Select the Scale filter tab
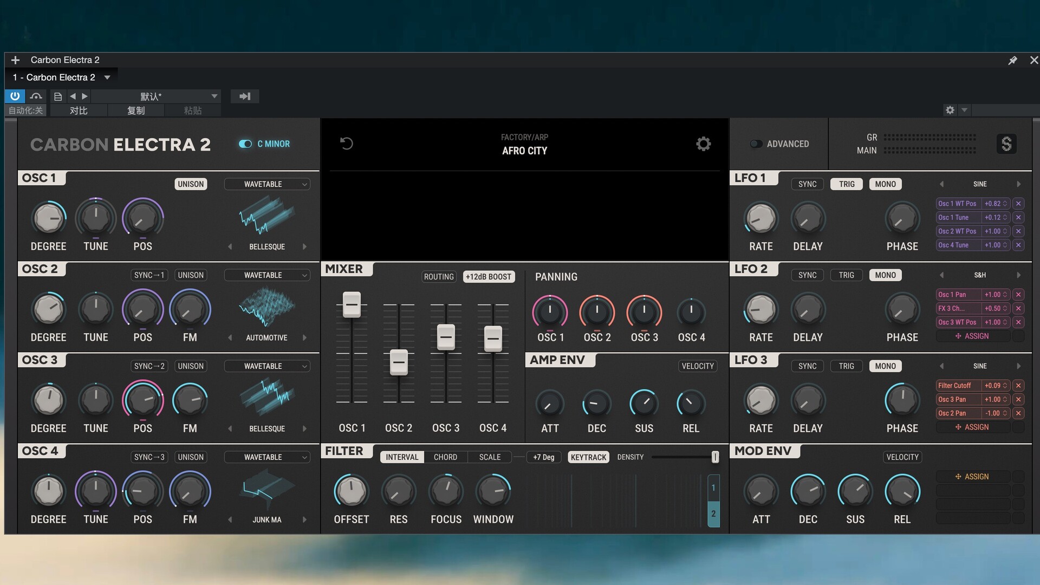The width and height of the screenshot is (1040, 585). (x=490, y=457)
